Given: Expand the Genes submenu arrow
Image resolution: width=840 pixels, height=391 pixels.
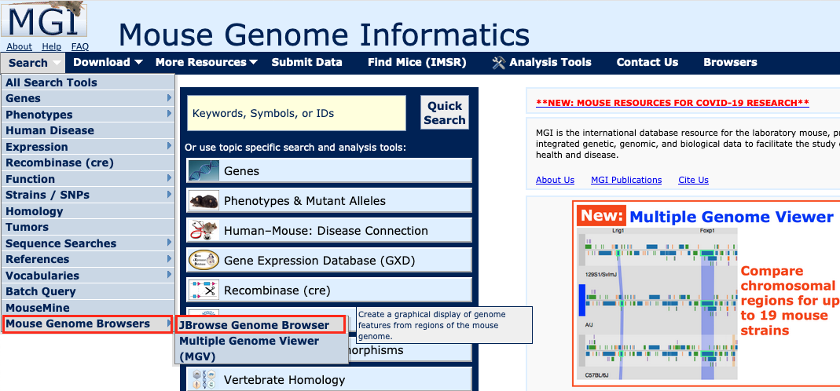Looking at the screenshot, I should 169,98.
